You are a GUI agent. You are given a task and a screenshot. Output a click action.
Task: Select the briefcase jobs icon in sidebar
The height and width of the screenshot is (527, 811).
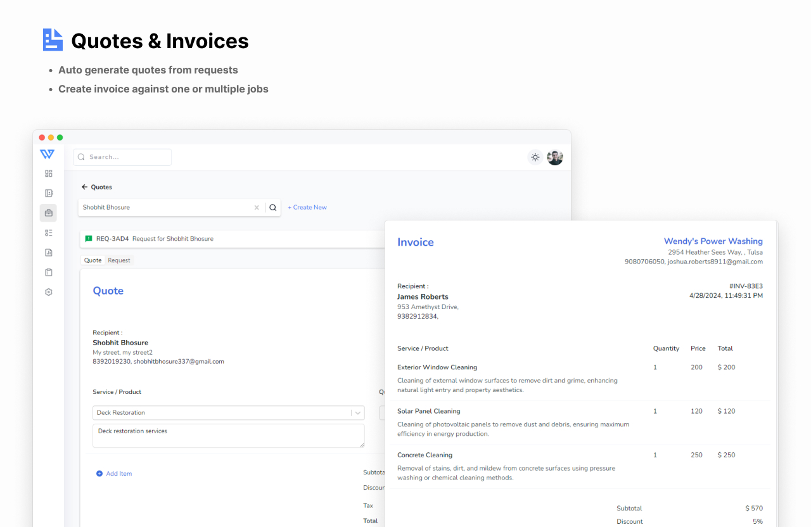[48, 213]
